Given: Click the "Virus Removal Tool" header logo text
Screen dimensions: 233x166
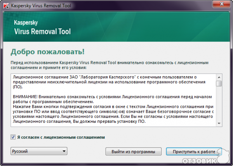Looking at the screenshot, I should point(42,31).
